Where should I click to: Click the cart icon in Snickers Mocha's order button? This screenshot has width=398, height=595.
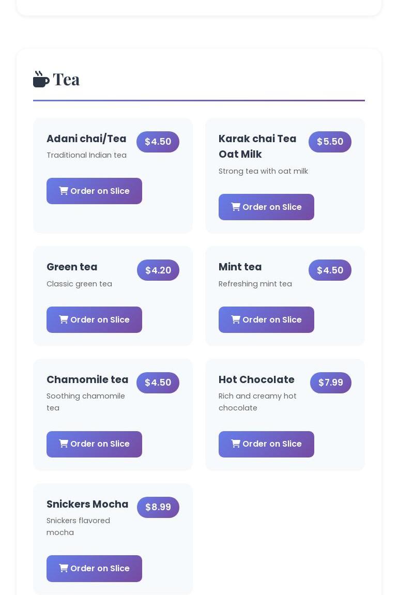(64, 568)
